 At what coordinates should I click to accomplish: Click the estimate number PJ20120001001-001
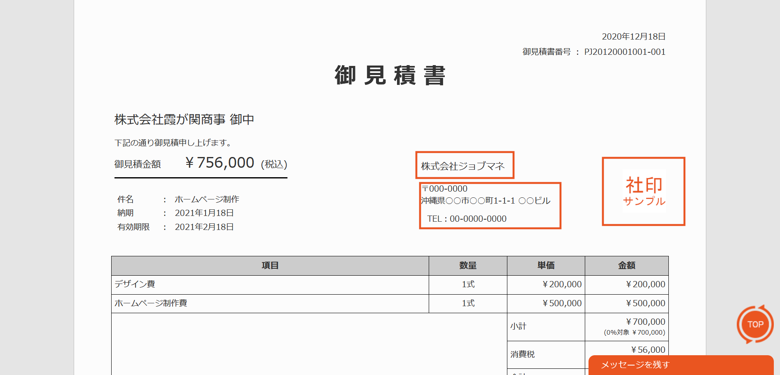[625, 52]
